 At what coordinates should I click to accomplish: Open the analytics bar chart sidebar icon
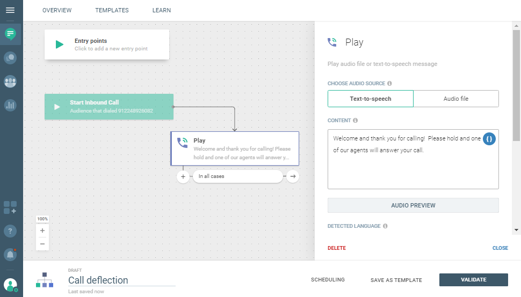[10, 106]
